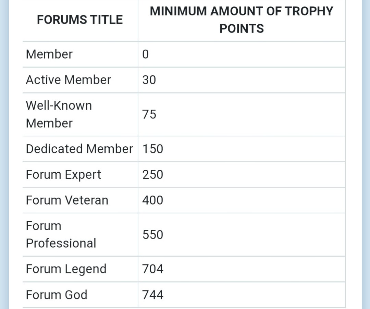Click the FORUMS TITLE column header
370x309 pixels.
80,20
